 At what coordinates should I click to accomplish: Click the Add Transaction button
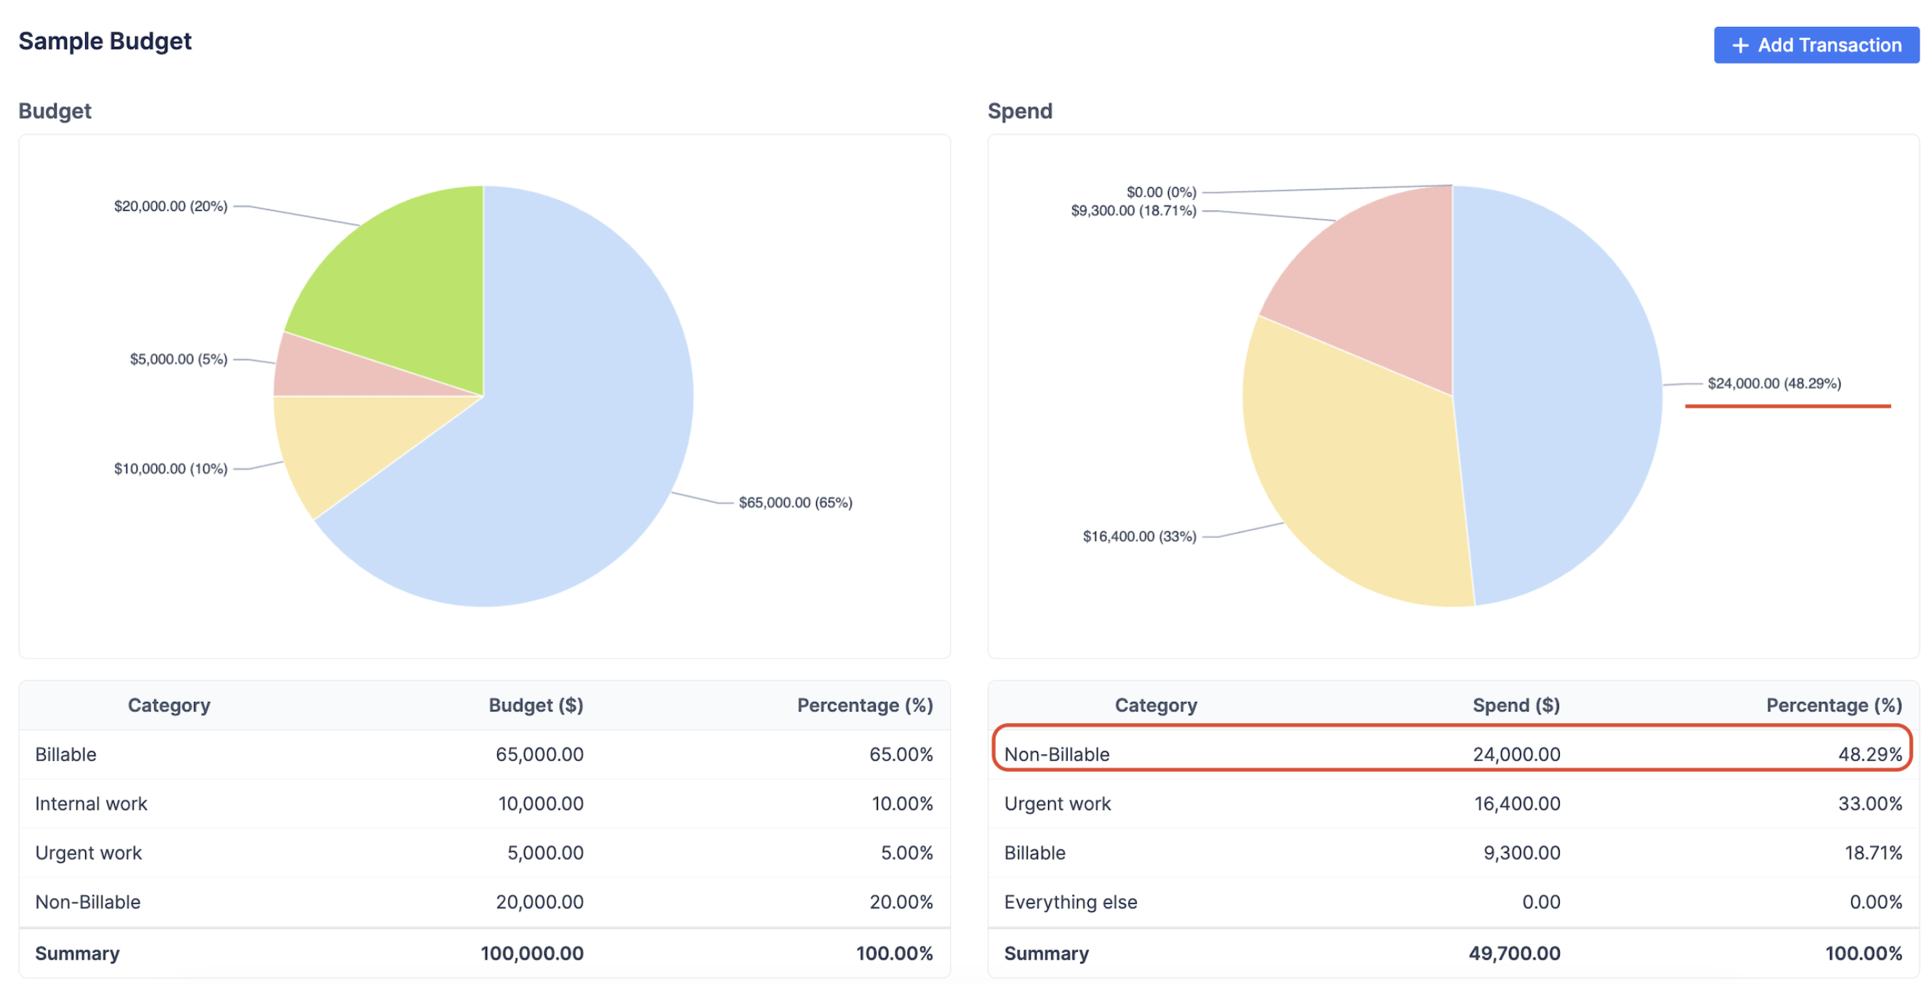point(1815,45)
